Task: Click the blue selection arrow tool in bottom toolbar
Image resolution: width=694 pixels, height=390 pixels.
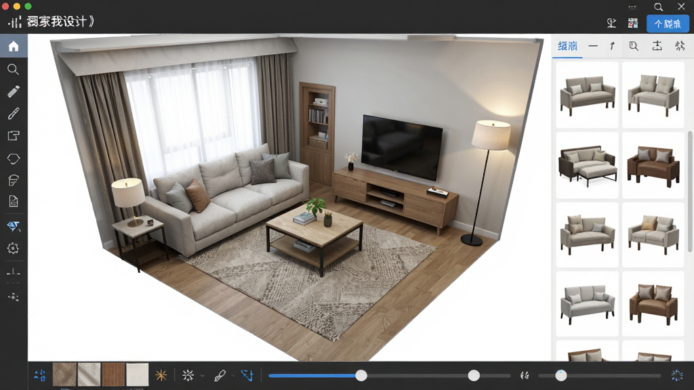Action: point(247,375)
